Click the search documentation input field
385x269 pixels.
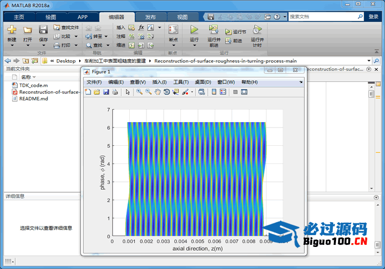(323, 17)
